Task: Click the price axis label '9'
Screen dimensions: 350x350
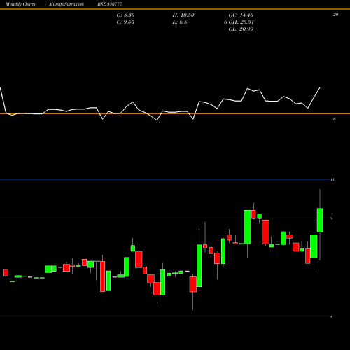Action: point(332,218)
